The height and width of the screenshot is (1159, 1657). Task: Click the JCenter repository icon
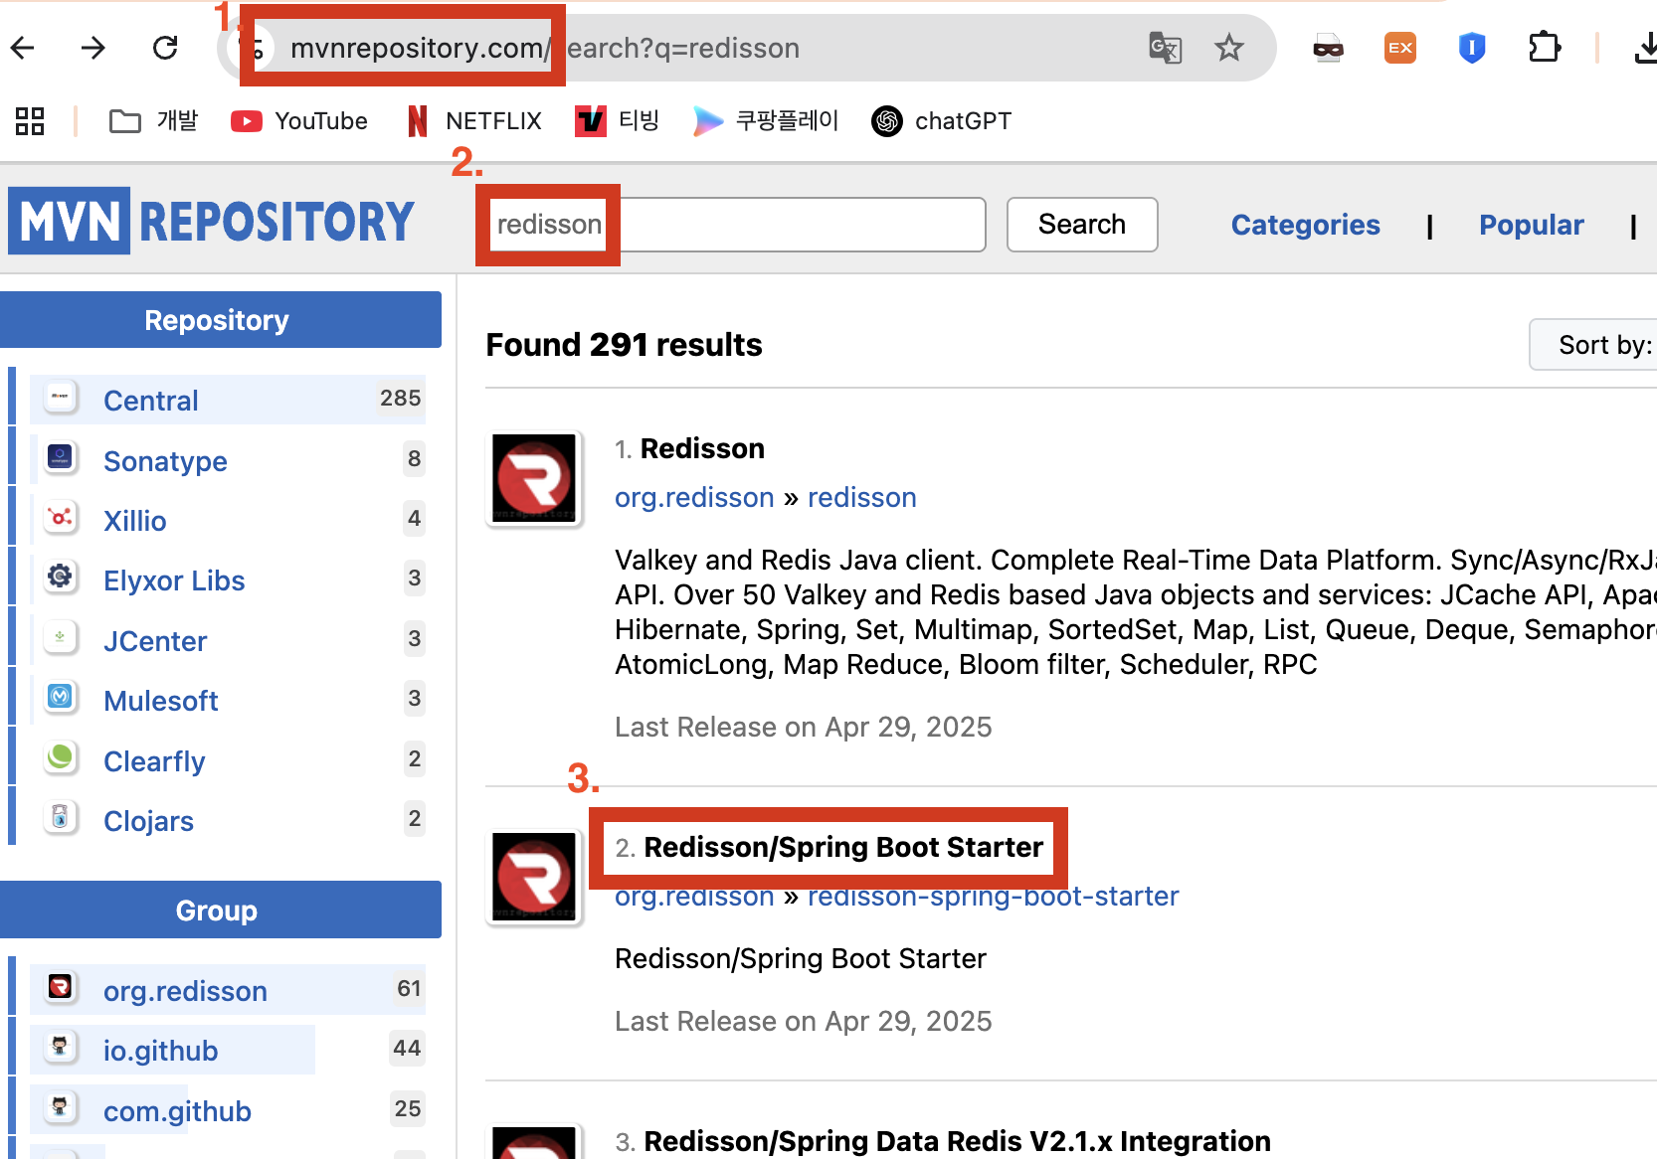[x=61, y=638]
